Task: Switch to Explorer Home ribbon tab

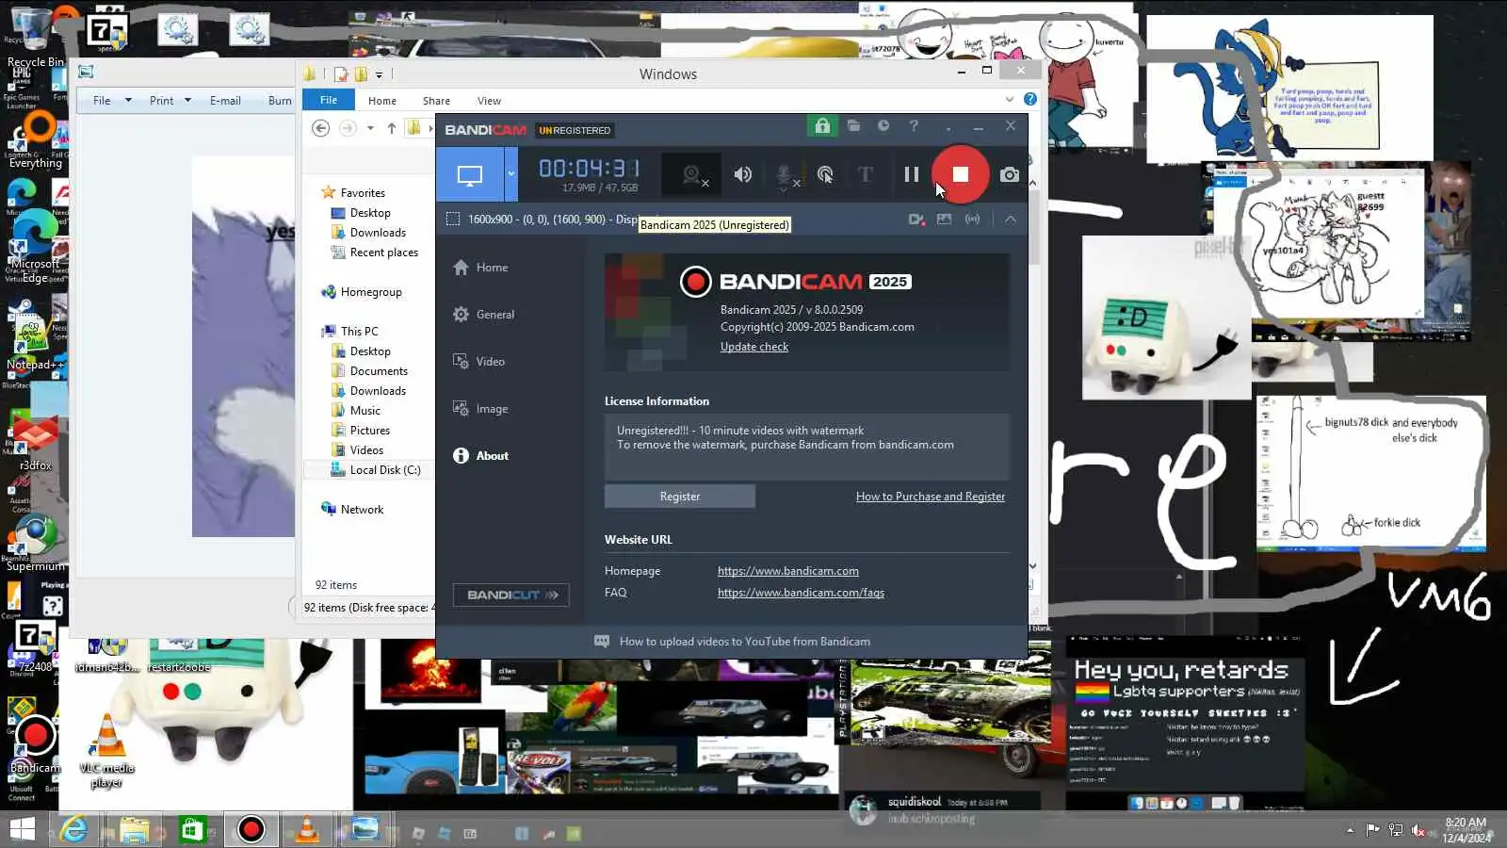Action: pyautogui.click(x=382, y=101)
